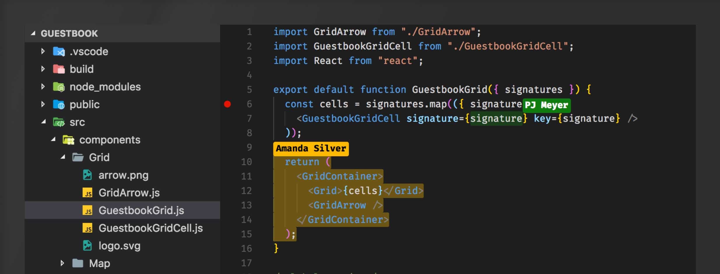Screen dimensions: 720x274
Task: Click the public folder globe icon
Action: click(x=59, y=105)
